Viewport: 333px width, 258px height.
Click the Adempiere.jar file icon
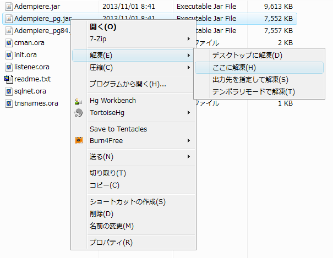coord(9,7)
